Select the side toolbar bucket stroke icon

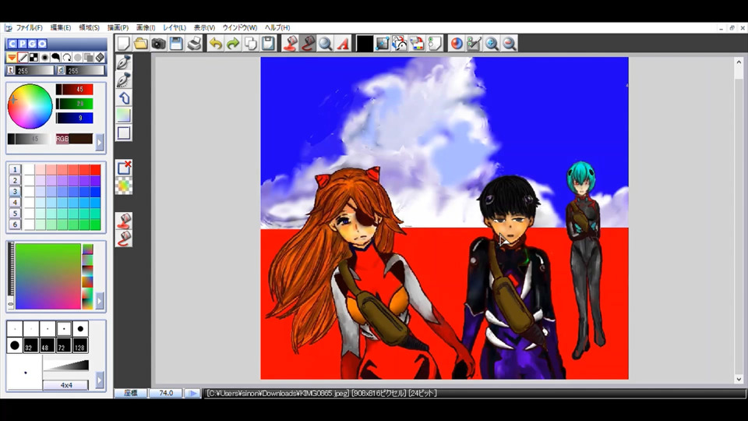click(124, 239)
